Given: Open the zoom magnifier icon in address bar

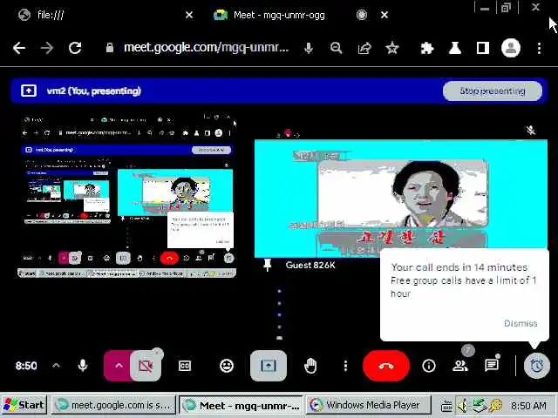Looking at the screenshot, I should pos(336,48).
